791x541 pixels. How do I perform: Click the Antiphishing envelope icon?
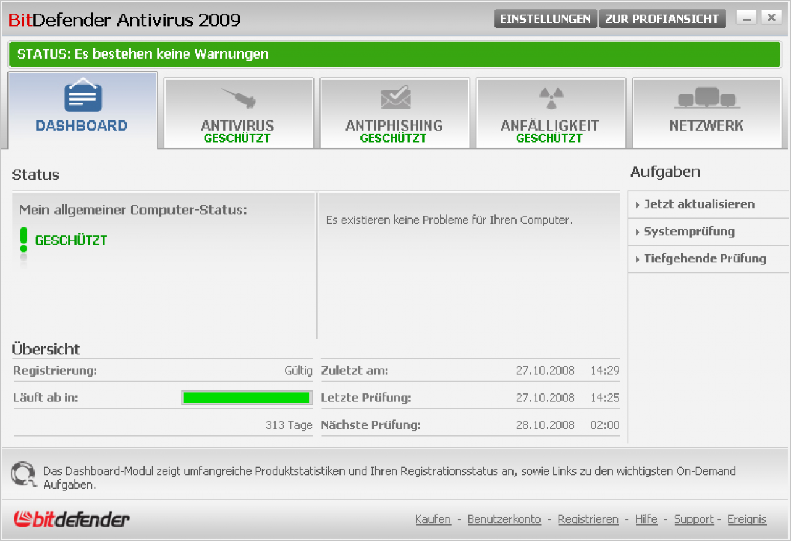(x=395, y=98)
